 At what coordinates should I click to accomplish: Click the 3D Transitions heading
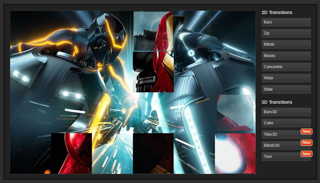[x=277, y=102]
